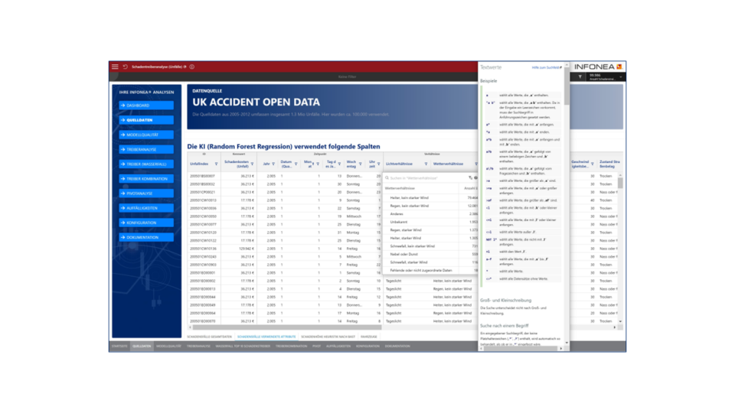735x413 pixels.
Task: Select 'Fehlende oder nicht zugeordnete Daten' entry
Action: 431,270
